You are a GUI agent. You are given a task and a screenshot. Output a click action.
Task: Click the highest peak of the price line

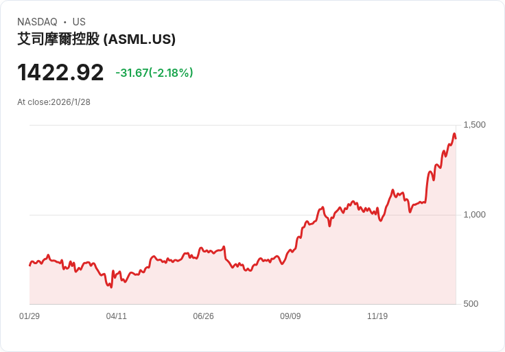[454, 134]
